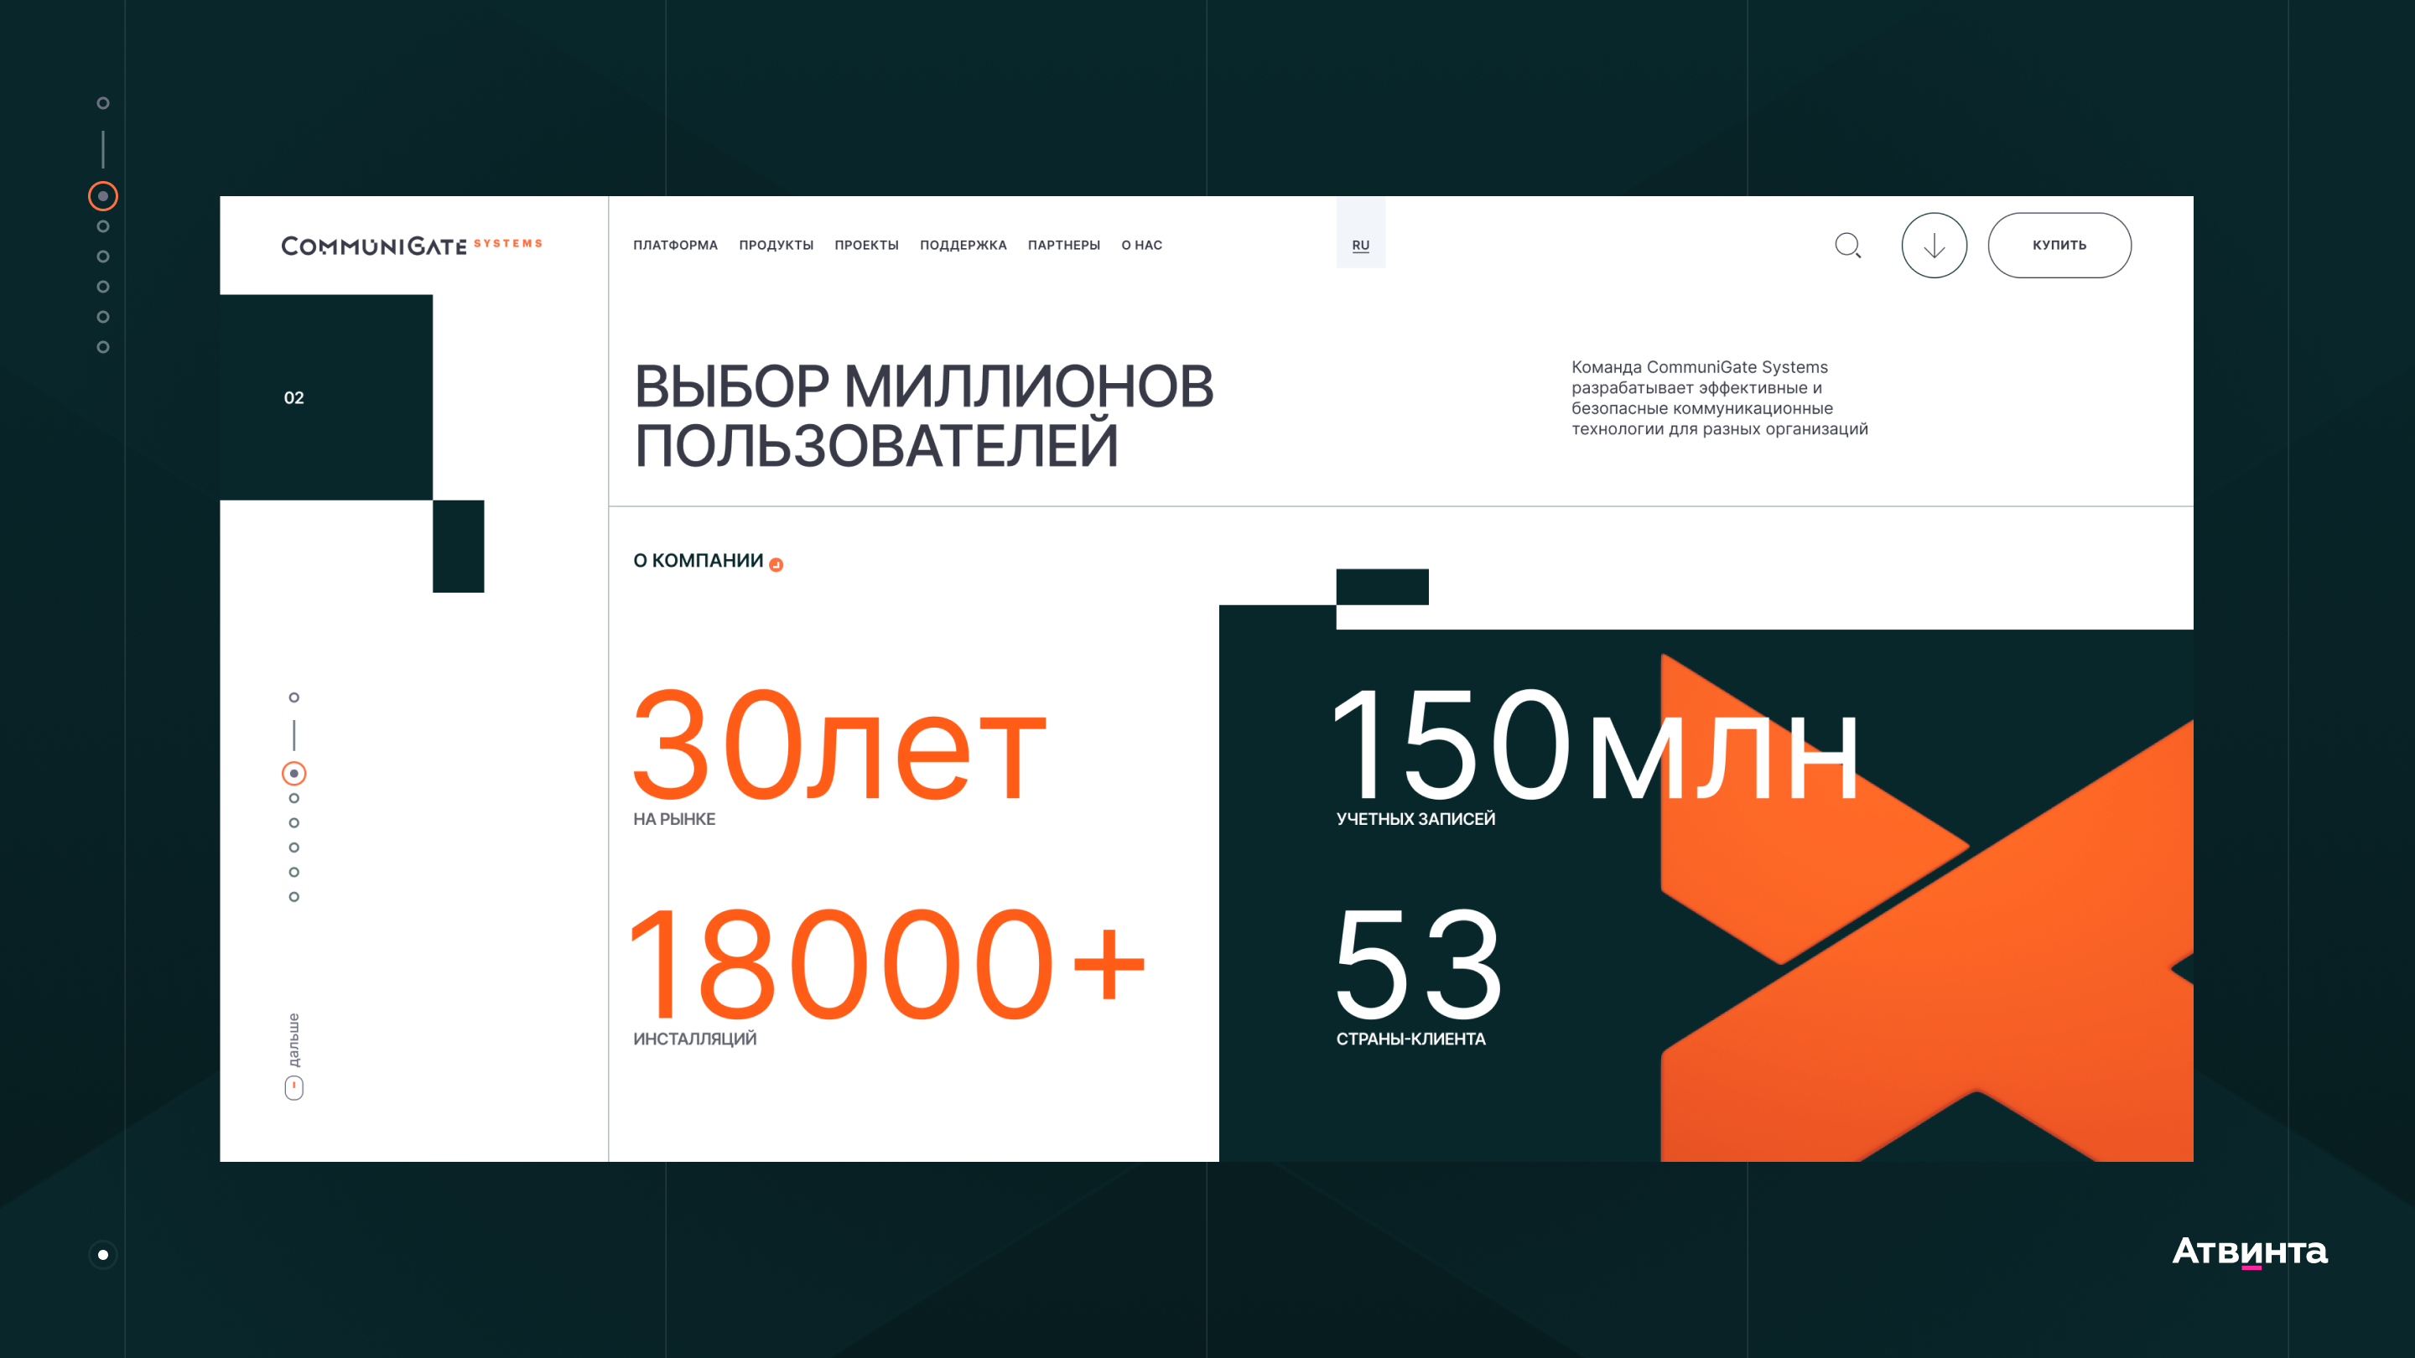The image size is (2415, 1358).
Task: Select the active inner page slider dot
Action: pos(293,773)
